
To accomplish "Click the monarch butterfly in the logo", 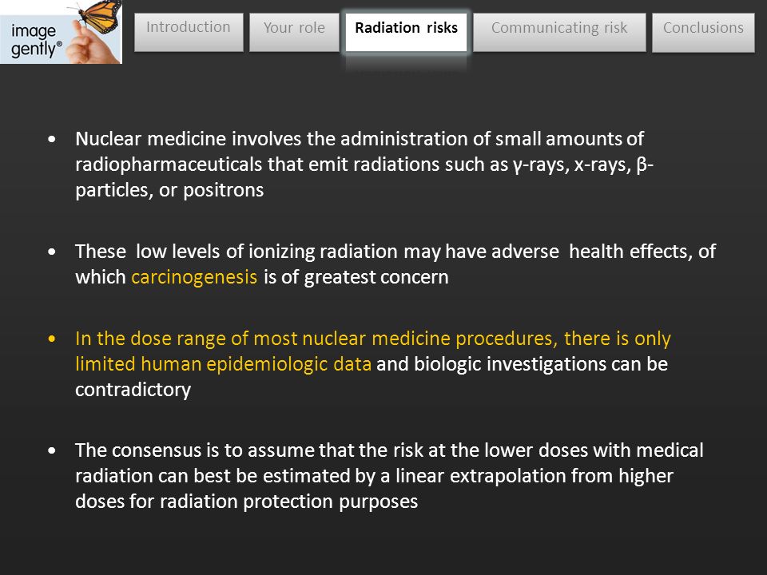I will 97,16.
